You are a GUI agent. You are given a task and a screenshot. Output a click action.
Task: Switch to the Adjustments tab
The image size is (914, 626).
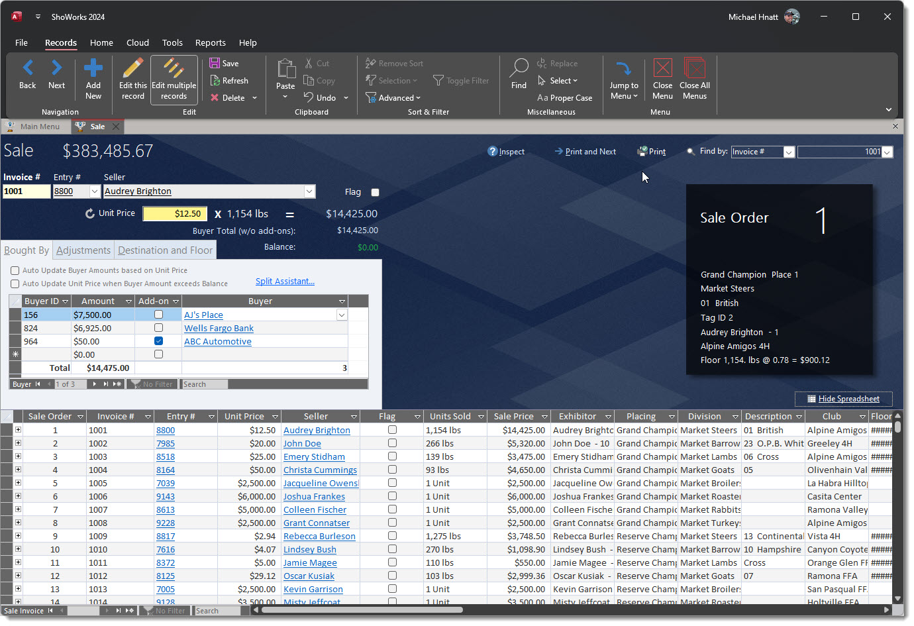tap(83, 250)
